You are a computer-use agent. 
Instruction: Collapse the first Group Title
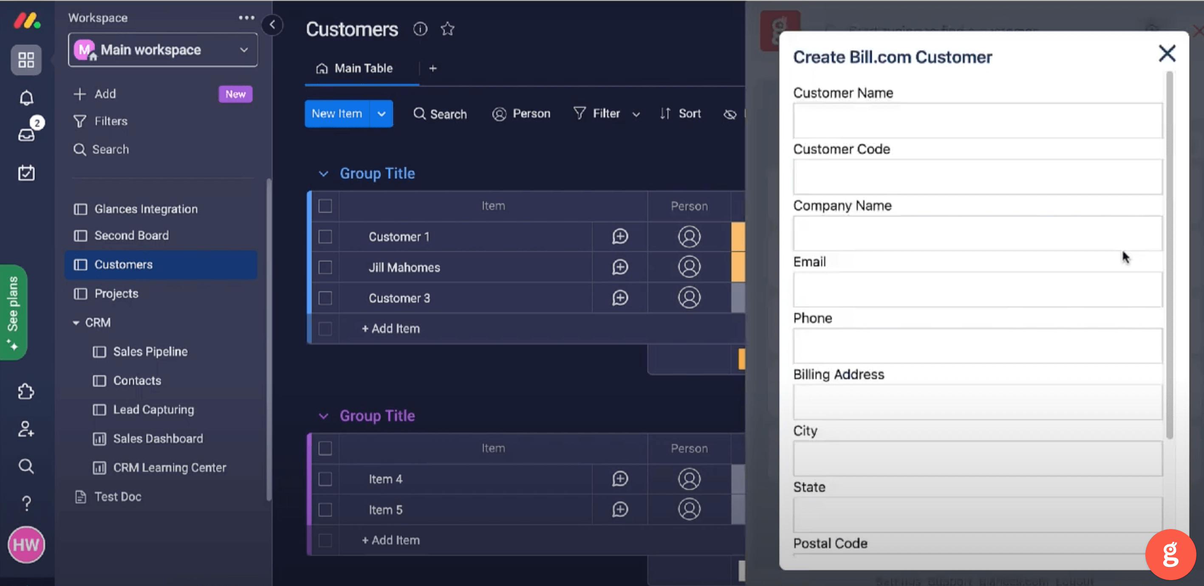pyautogui.click(x=323, y=174)
